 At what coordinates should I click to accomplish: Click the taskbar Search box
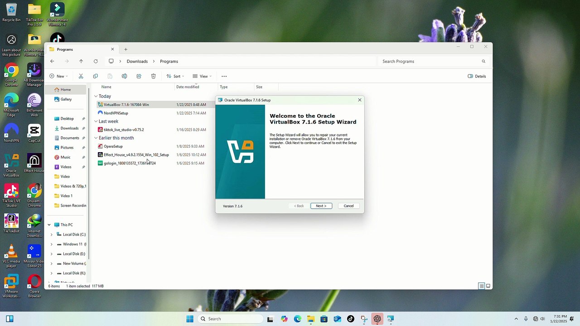click(229, 319)
